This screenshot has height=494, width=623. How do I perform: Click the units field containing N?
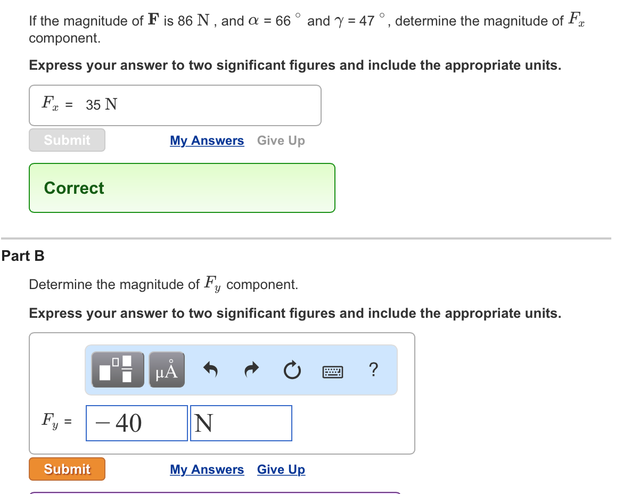coord(241,423)
